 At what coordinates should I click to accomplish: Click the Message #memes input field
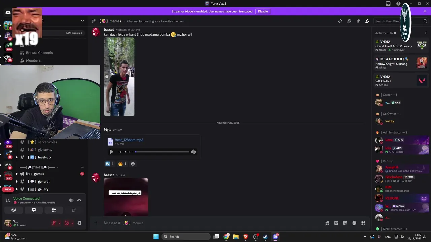point(212,223)
